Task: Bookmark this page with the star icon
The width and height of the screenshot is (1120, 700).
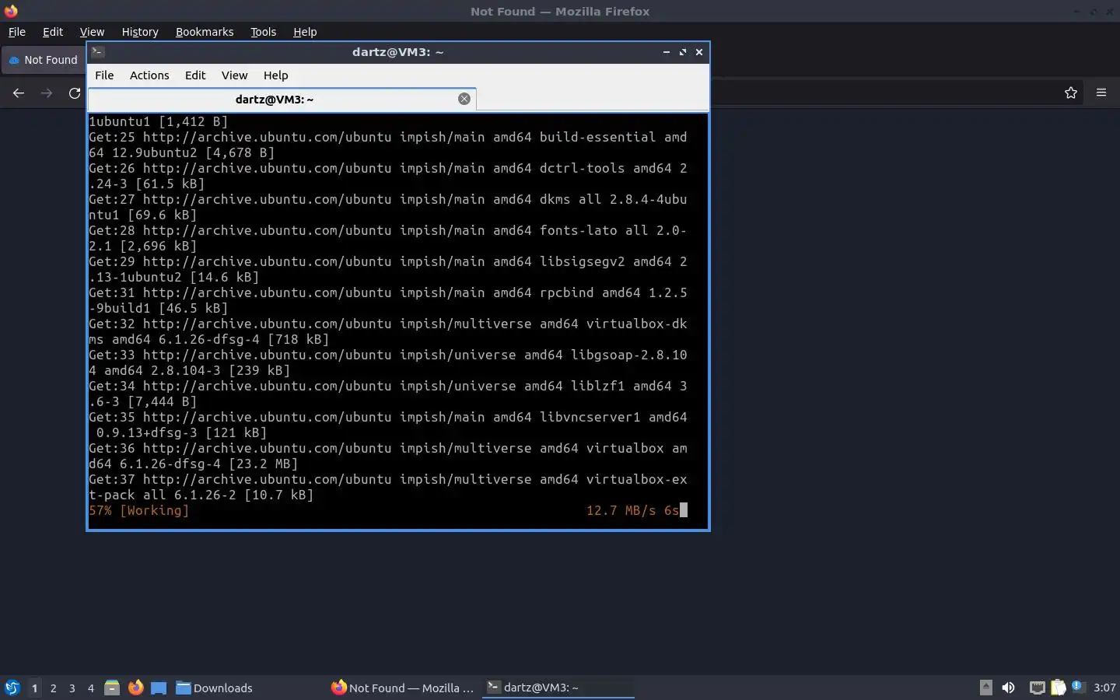Action: (x=1071, y=93)
